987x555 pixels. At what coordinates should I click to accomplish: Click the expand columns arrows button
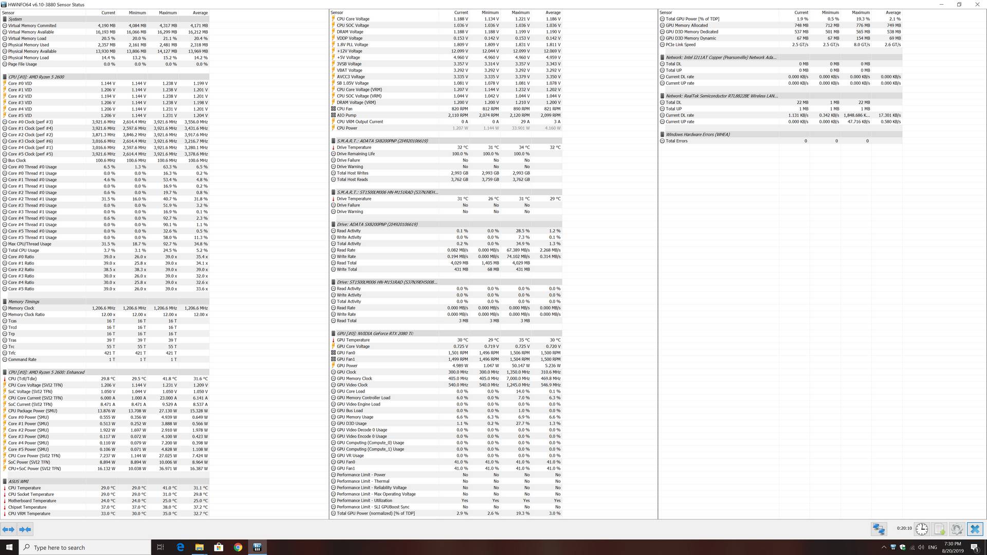coord(8,529)
